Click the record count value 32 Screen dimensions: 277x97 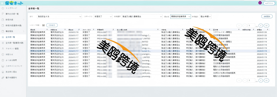point(43,25)
